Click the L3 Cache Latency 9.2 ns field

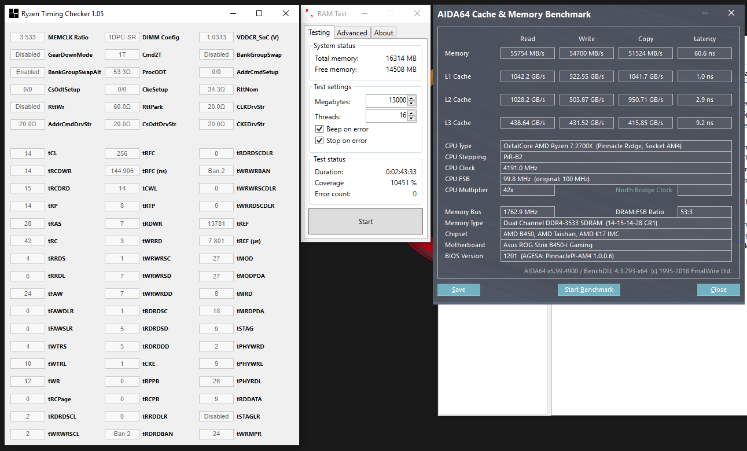705,123
